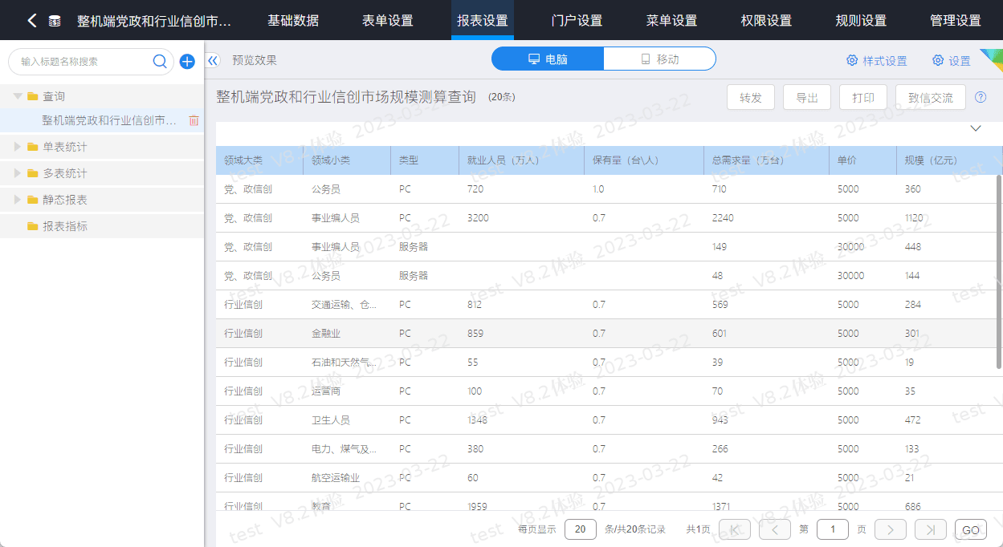Open the 查询 folder icon
This screenshot has width=1003, height=547.
(33, 96)
